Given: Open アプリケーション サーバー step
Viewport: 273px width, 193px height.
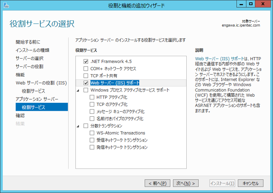Looking at the screenshot, I should [37, 99].
